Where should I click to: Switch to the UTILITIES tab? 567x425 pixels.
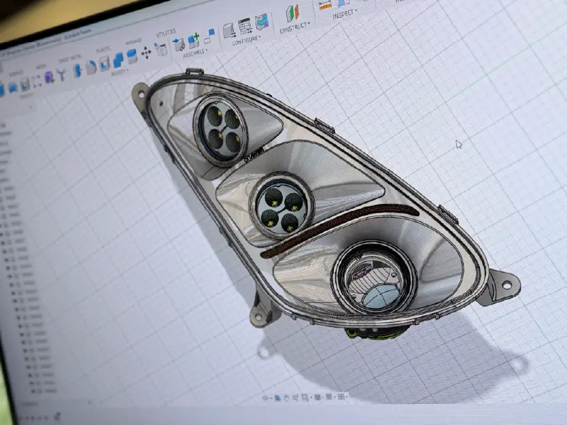(166, 33)
